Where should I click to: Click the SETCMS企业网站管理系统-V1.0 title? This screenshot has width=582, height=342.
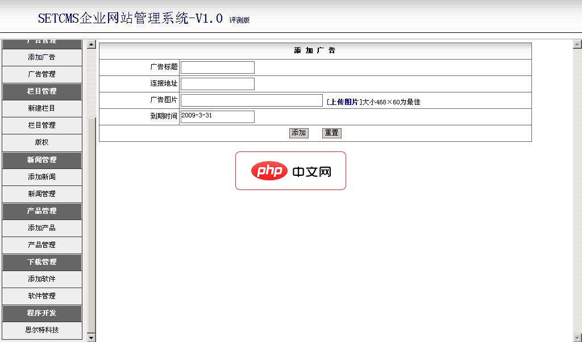coord(130,18)
